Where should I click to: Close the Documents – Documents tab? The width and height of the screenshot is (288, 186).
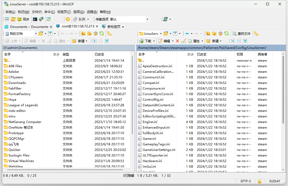coord(51,27)
